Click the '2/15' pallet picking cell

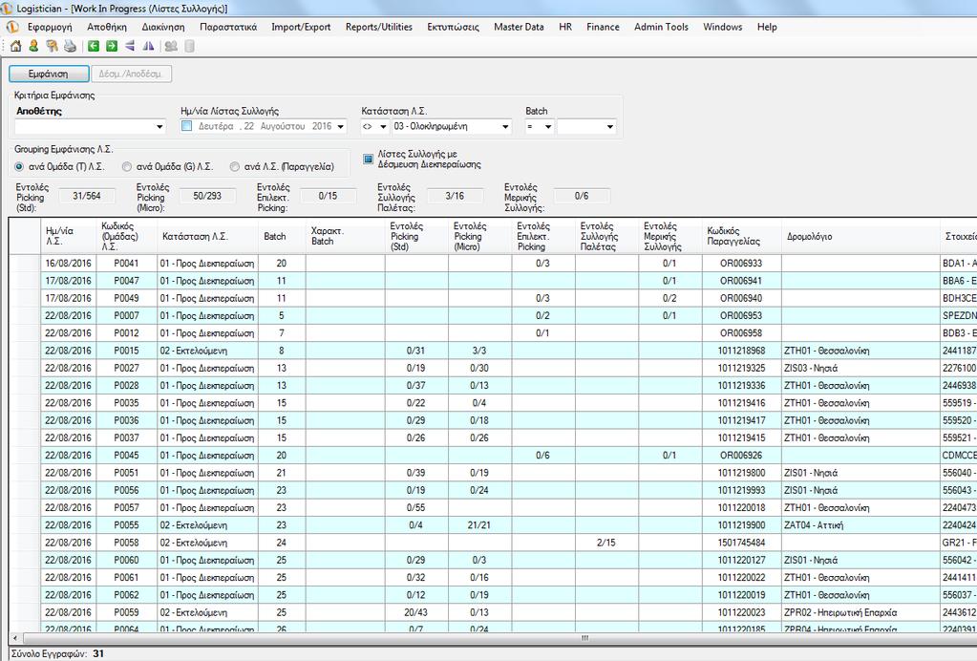click(x=606, y=543)
